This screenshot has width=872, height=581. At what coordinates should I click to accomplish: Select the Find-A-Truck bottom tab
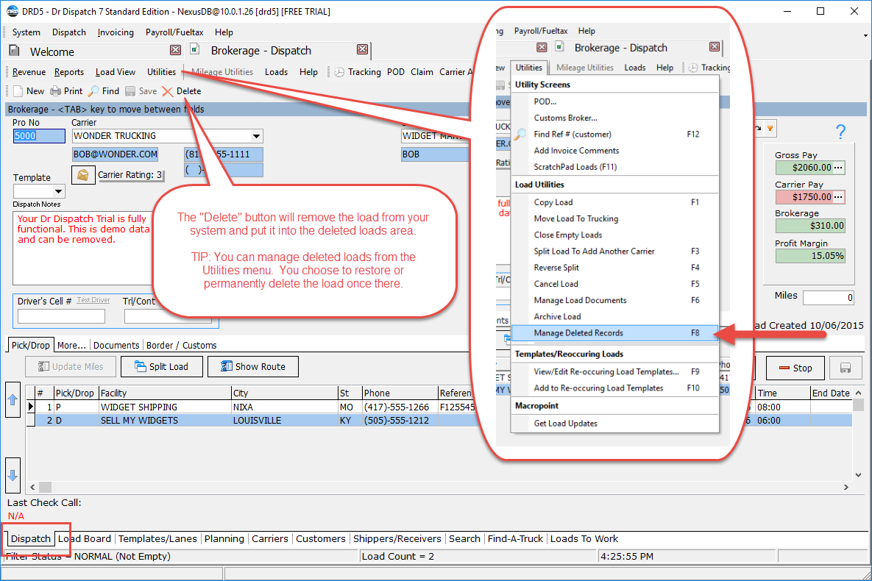[x=516, y=539]
